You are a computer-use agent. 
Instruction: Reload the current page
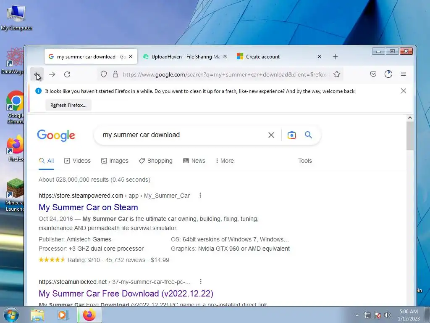click(x=67, y=74)
